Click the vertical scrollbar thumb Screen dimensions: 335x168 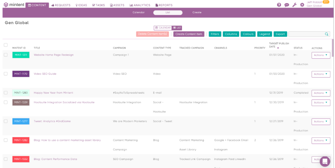point(333,48)
